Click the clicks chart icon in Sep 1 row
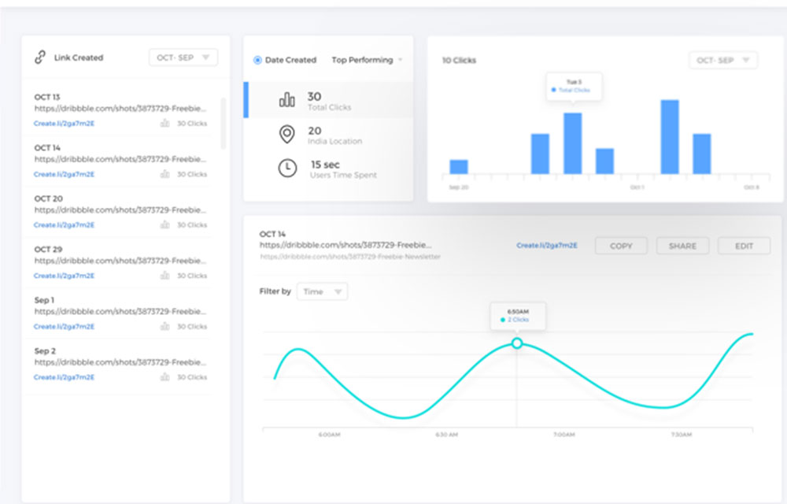The image size is (787, 504). (x=164, y=326)
